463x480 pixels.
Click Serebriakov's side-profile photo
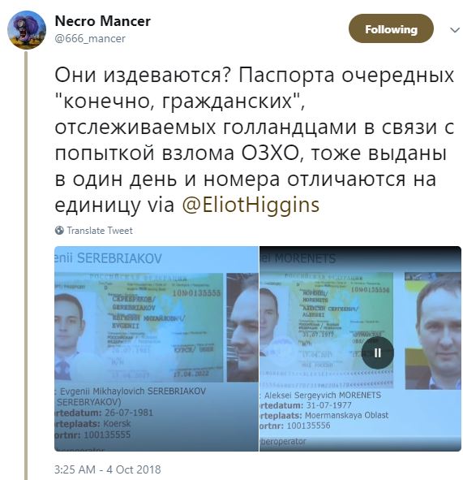(242, 327)
